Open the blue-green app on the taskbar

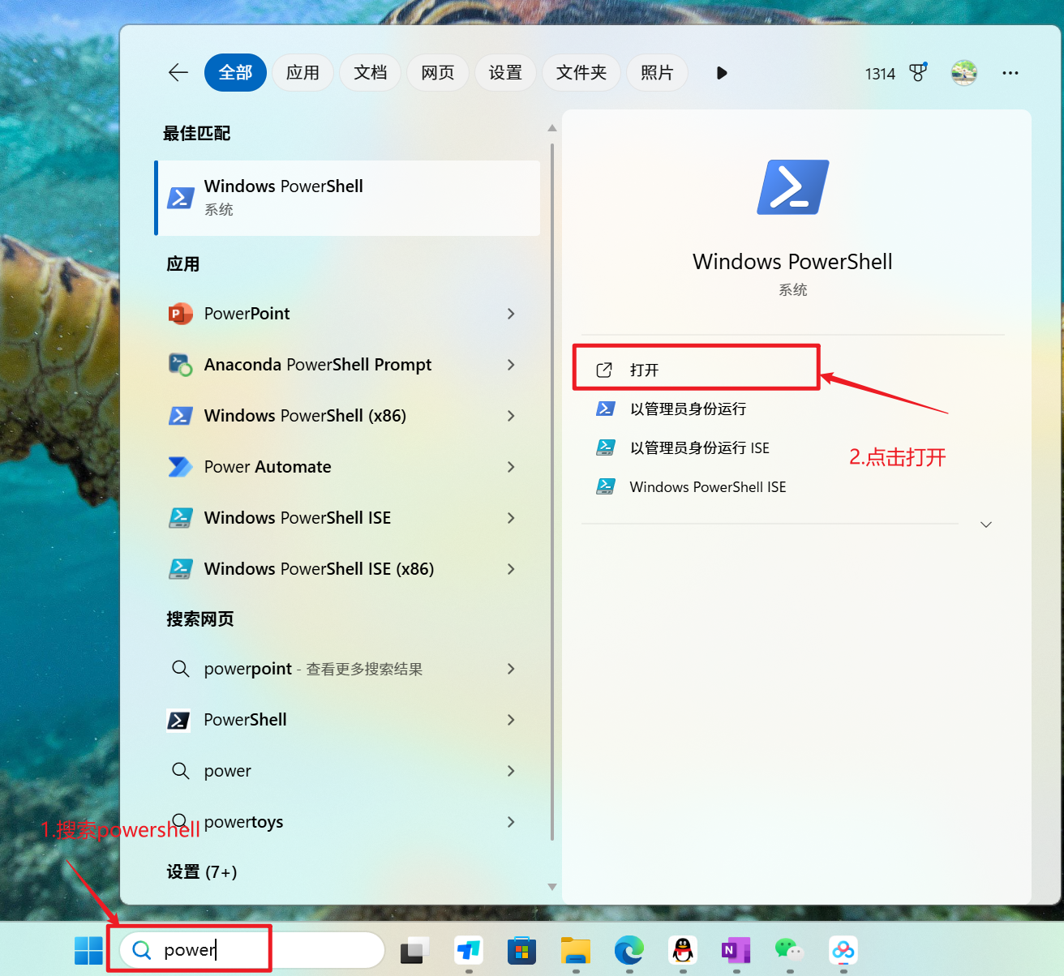tap(469, 950)
